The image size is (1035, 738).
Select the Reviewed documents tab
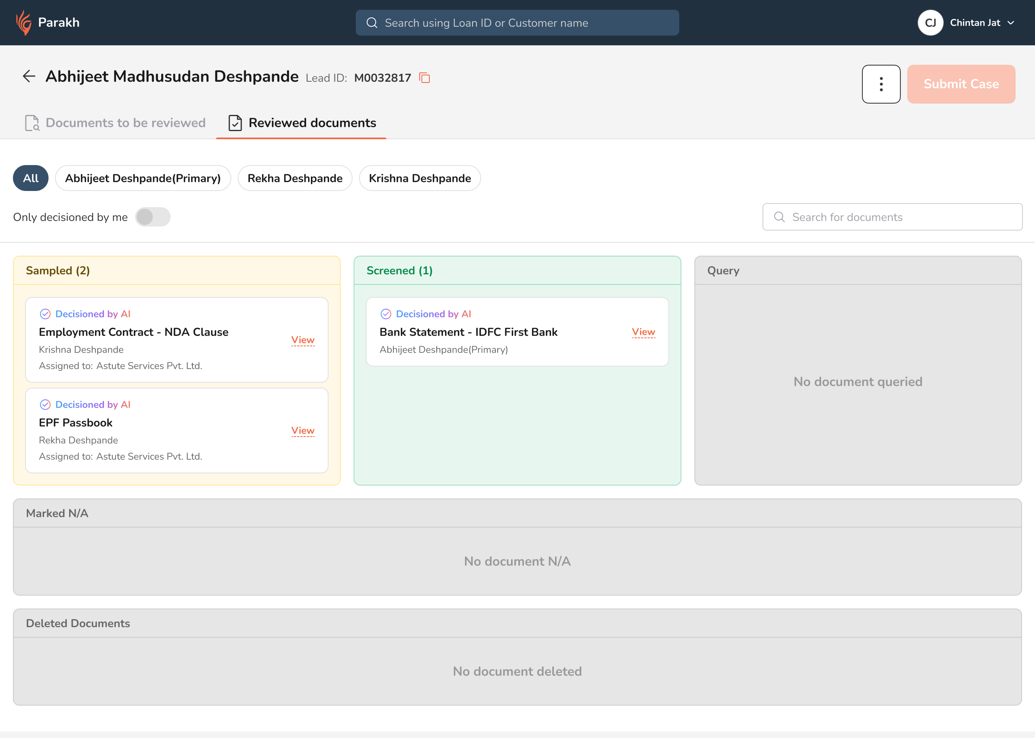pos(302,123)
